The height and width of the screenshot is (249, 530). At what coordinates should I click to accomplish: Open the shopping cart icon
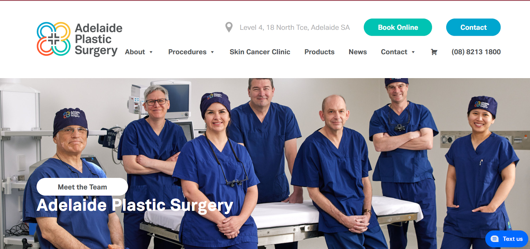434,52
